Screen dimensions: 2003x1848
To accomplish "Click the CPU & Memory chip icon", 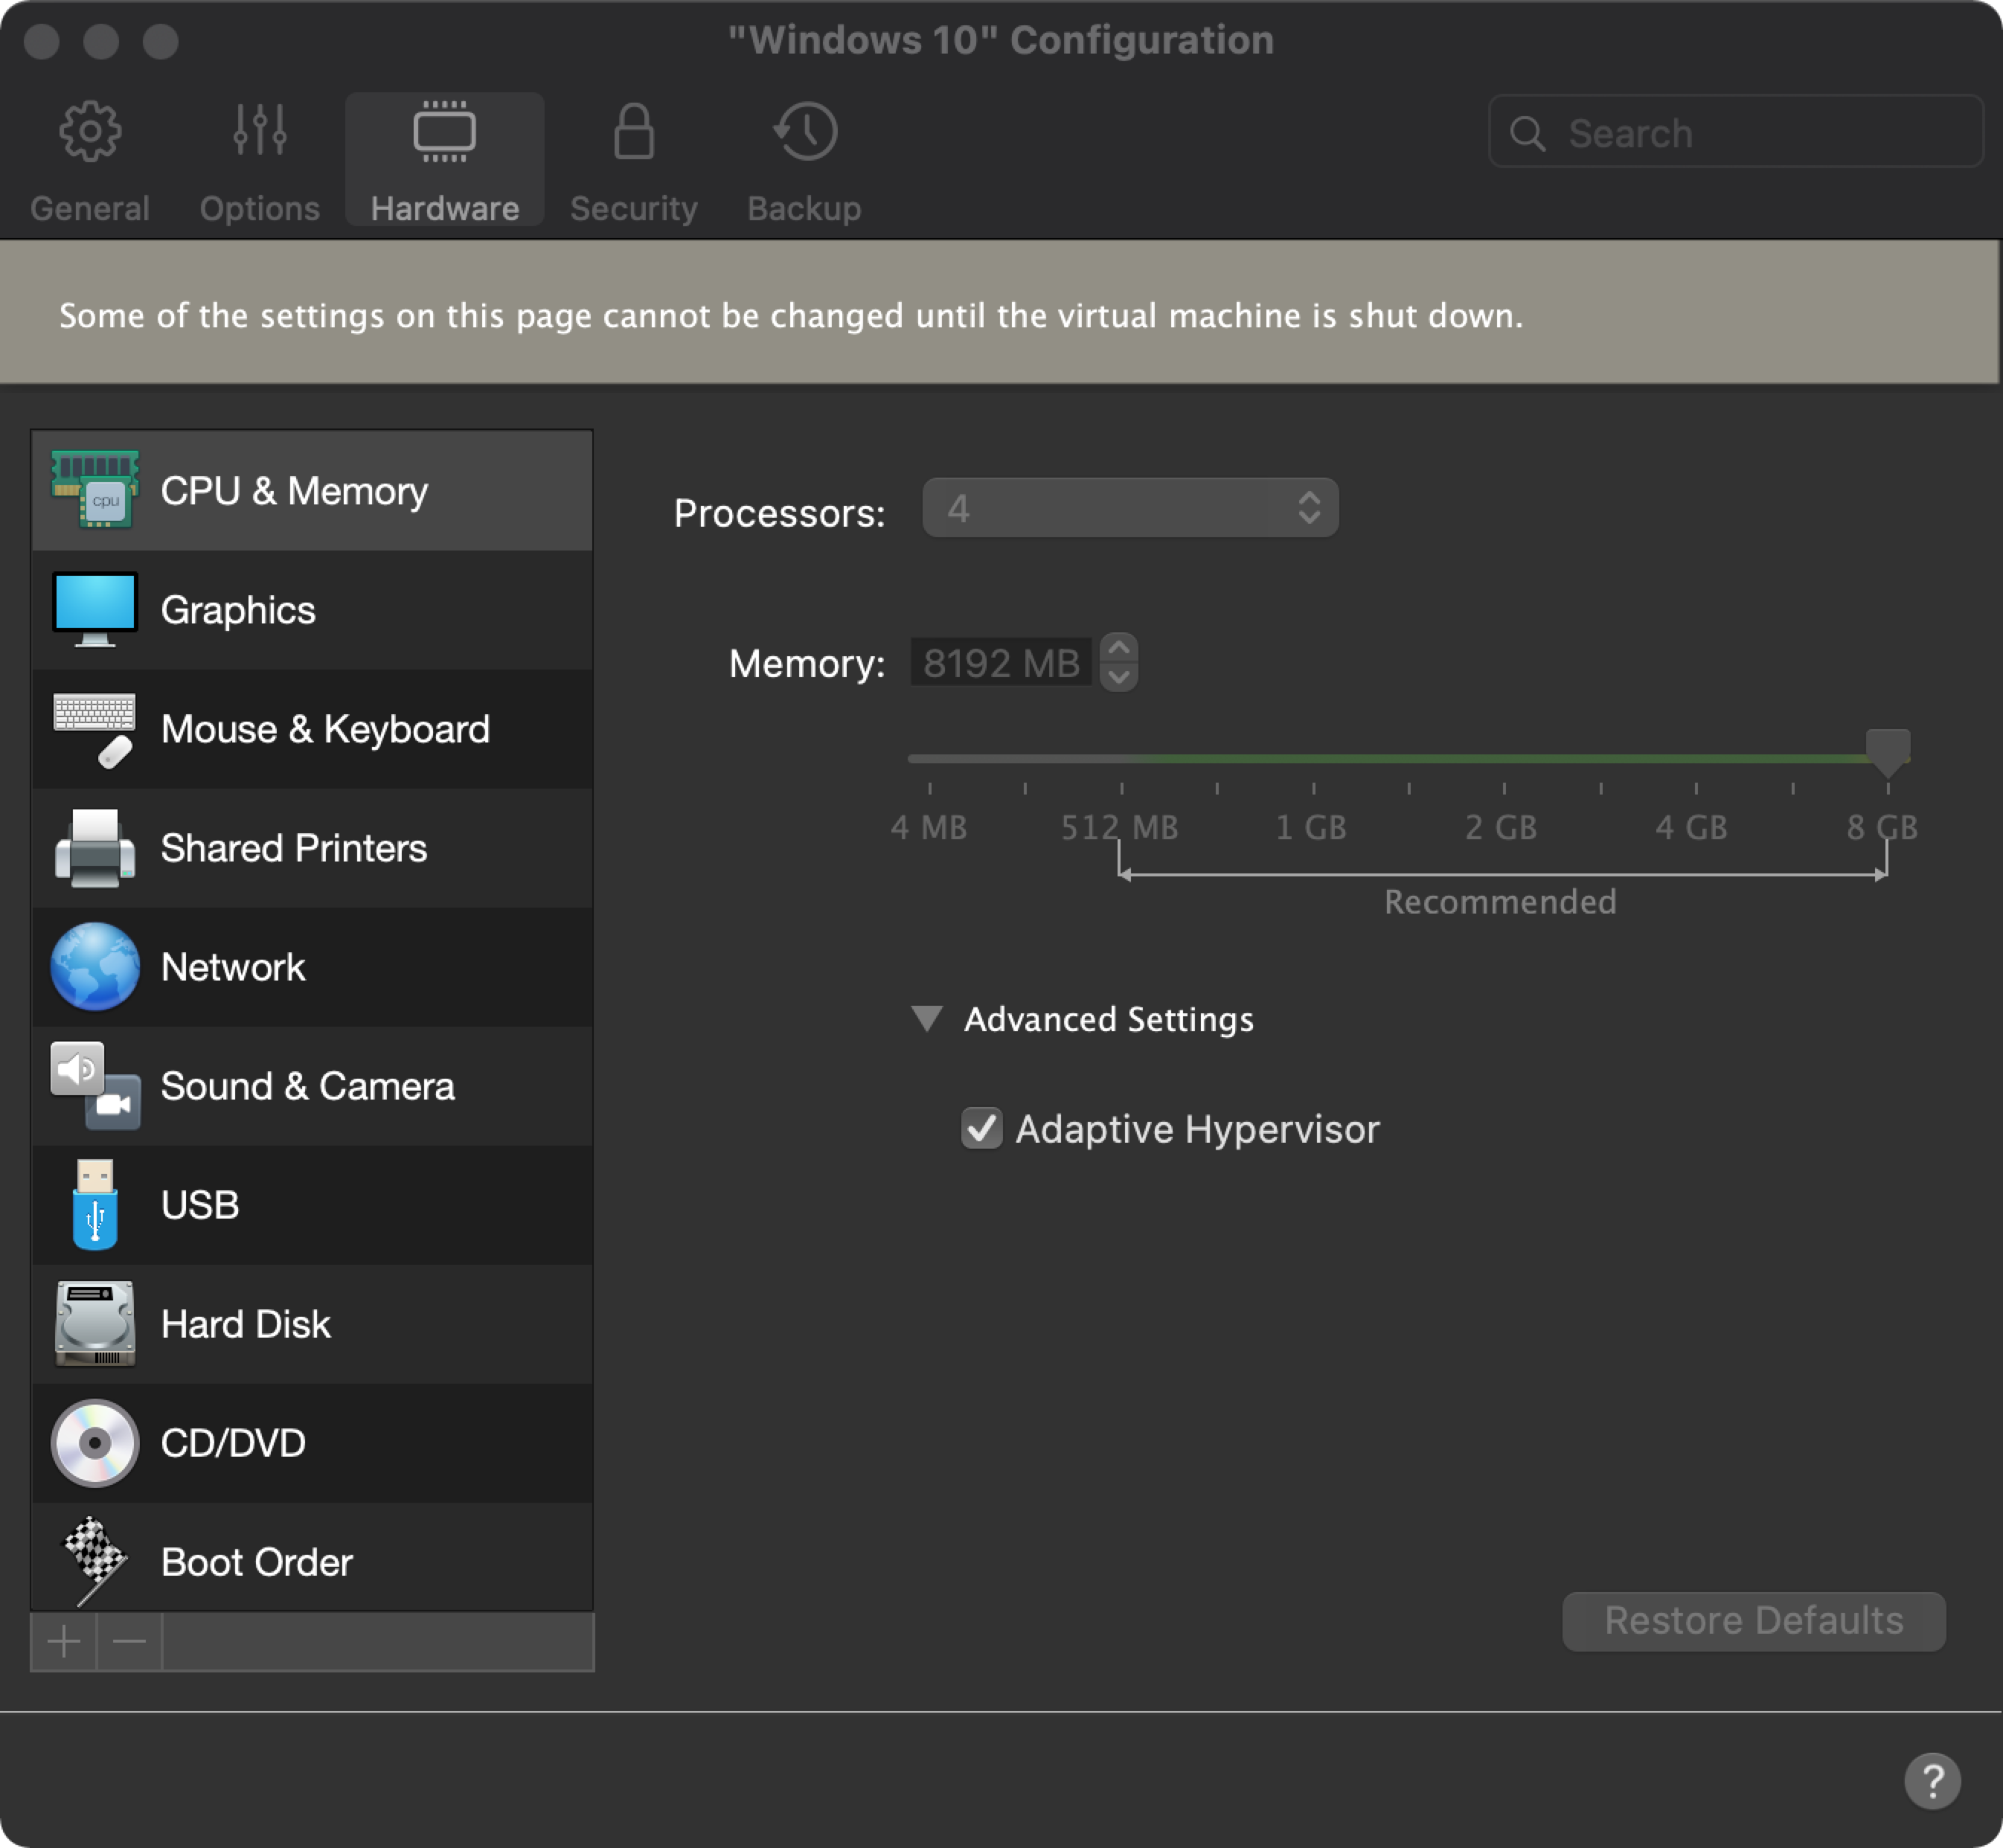I will tap(95, 490).
